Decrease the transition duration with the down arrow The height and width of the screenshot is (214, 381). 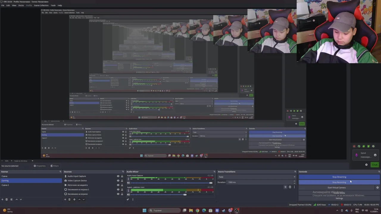click(294, 183)
